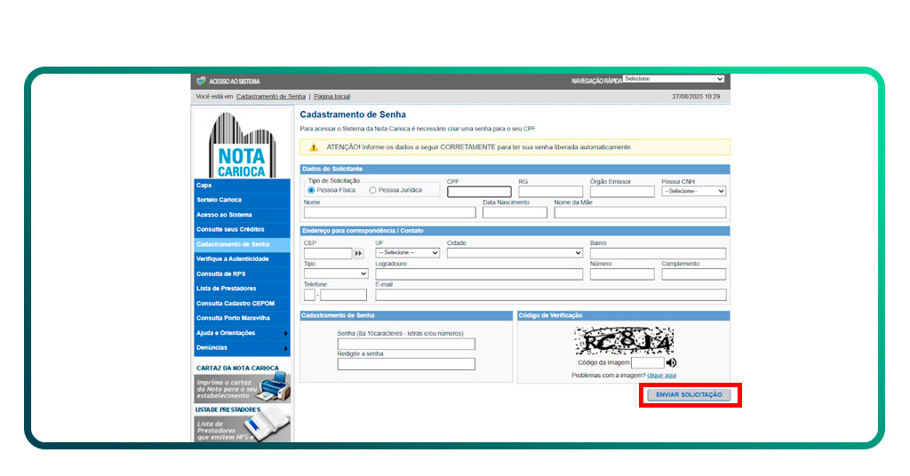The width and height of the screenshot is (910, 476).
Task: Open the Possui CNH dropdown
Action: (x=693, y=191)
